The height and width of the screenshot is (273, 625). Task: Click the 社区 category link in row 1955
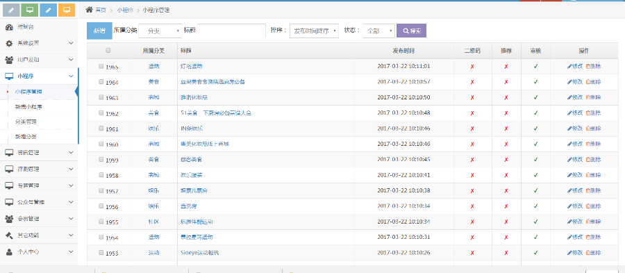154,222
